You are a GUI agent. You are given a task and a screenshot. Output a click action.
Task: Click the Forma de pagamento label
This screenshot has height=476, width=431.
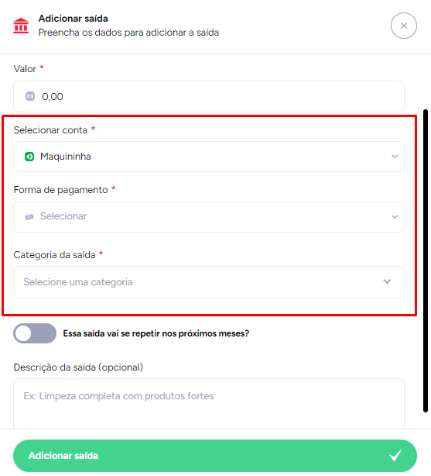(60, 190)
